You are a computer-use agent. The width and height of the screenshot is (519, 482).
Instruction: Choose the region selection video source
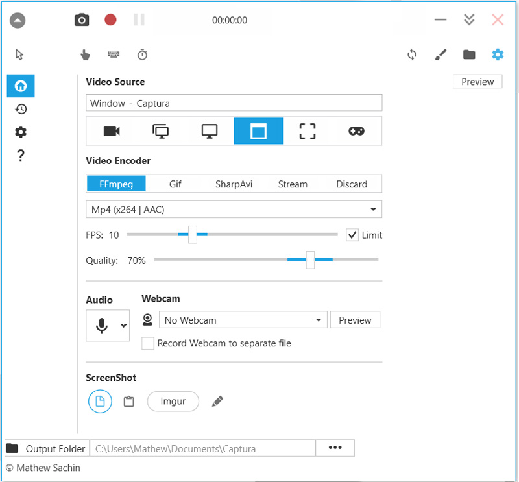tap(307, 131)
